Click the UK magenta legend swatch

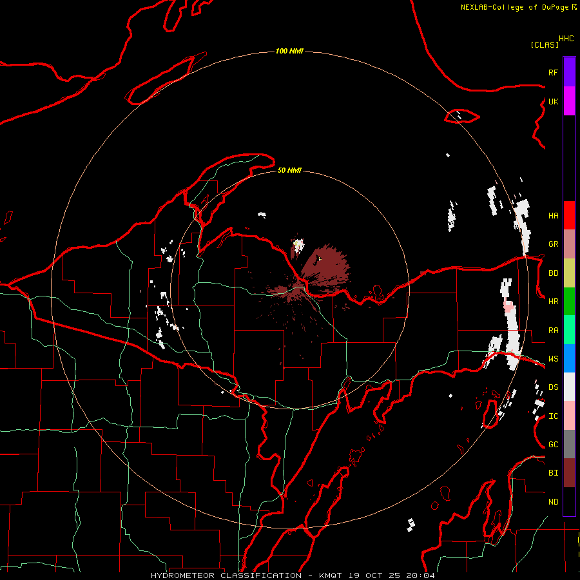click(569, 101)
